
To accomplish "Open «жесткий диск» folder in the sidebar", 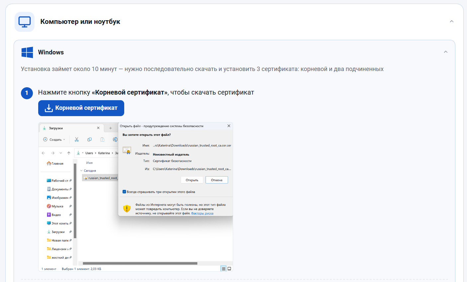I will coord(59,257).
